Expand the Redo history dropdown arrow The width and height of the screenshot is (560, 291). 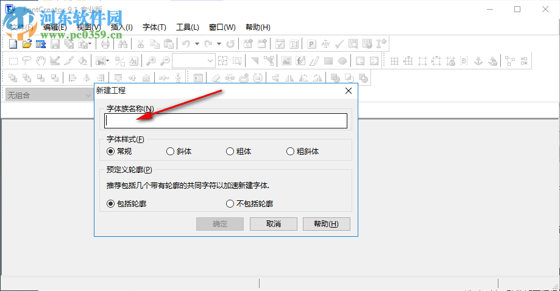(x=219, y=44)
